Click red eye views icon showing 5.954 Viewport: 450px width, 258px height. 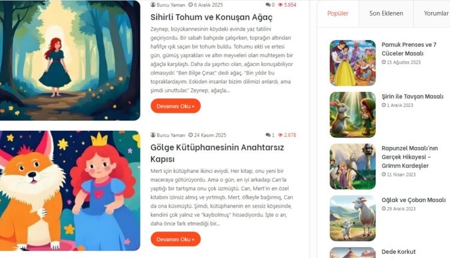click(x=280, y=5)
